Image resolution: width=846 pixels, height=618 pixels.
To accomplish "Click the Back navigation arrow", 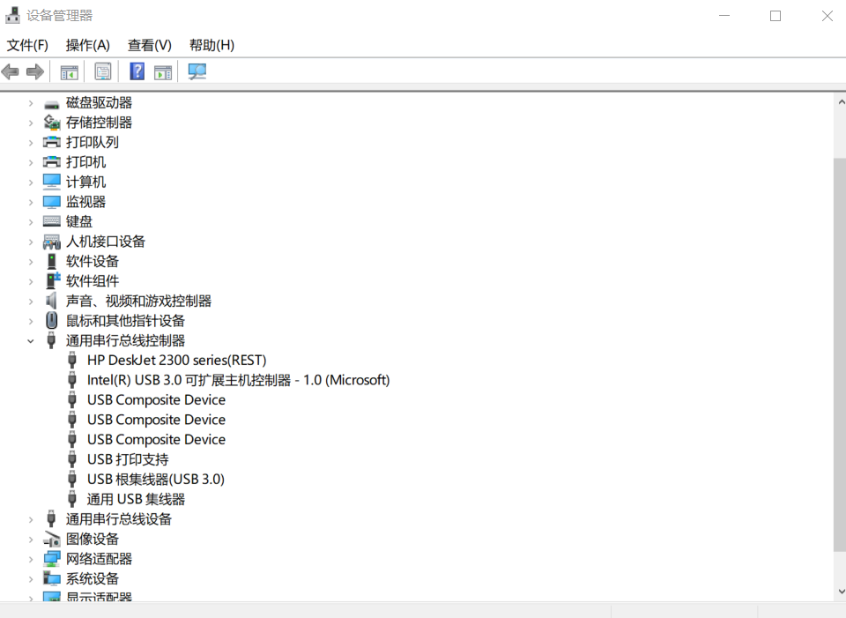I will pos(10,71).
